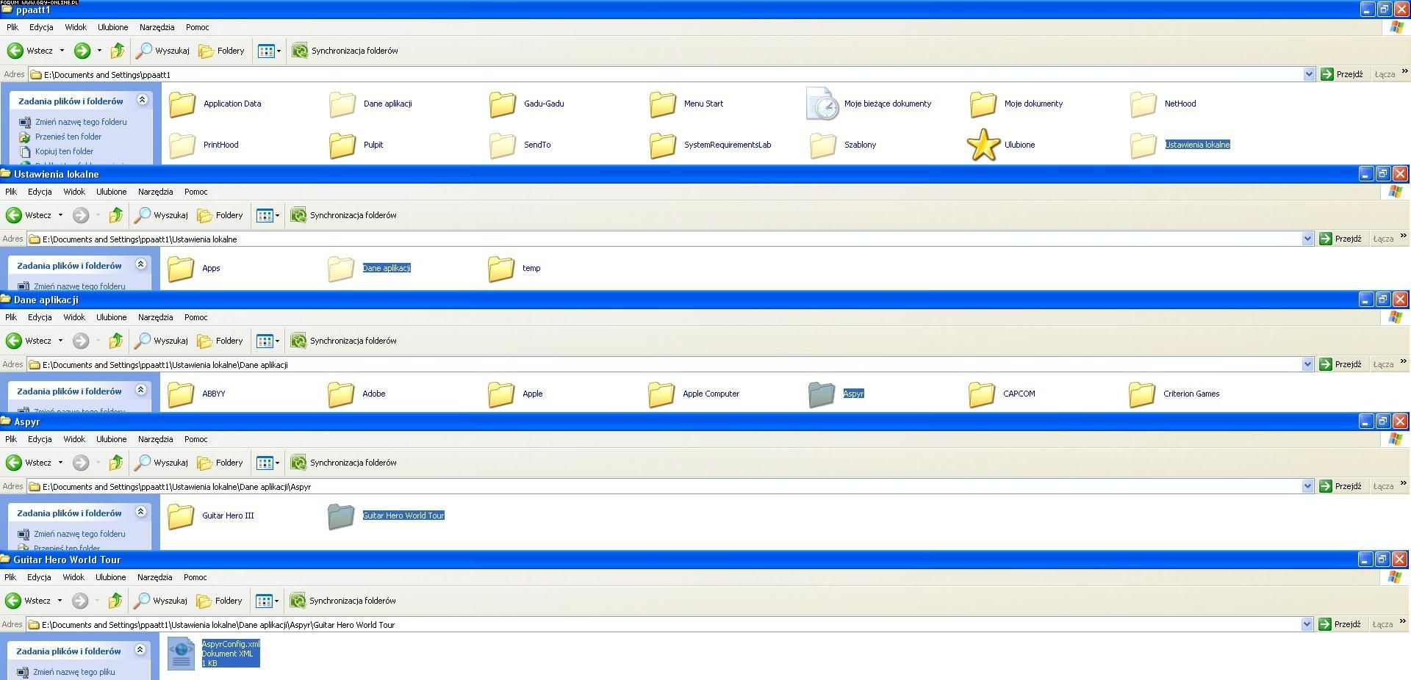Select the Ustawienia lokalne folder

[x=1180, y=145]
